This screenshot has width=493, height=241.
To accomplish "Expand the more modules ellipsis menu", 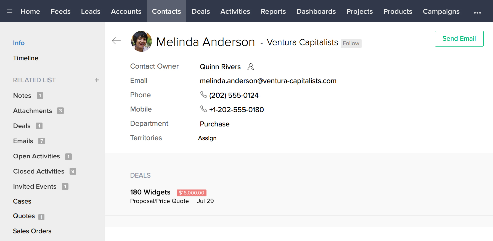I will (477, 12).
